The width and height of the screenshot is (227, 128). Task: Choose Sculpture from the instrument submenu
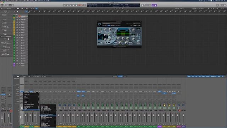click(48, 118)
